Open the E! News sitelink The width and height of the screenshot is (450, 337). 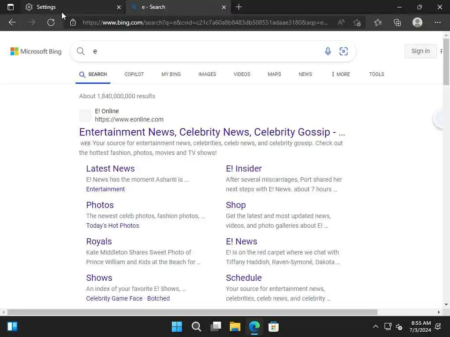241,241
